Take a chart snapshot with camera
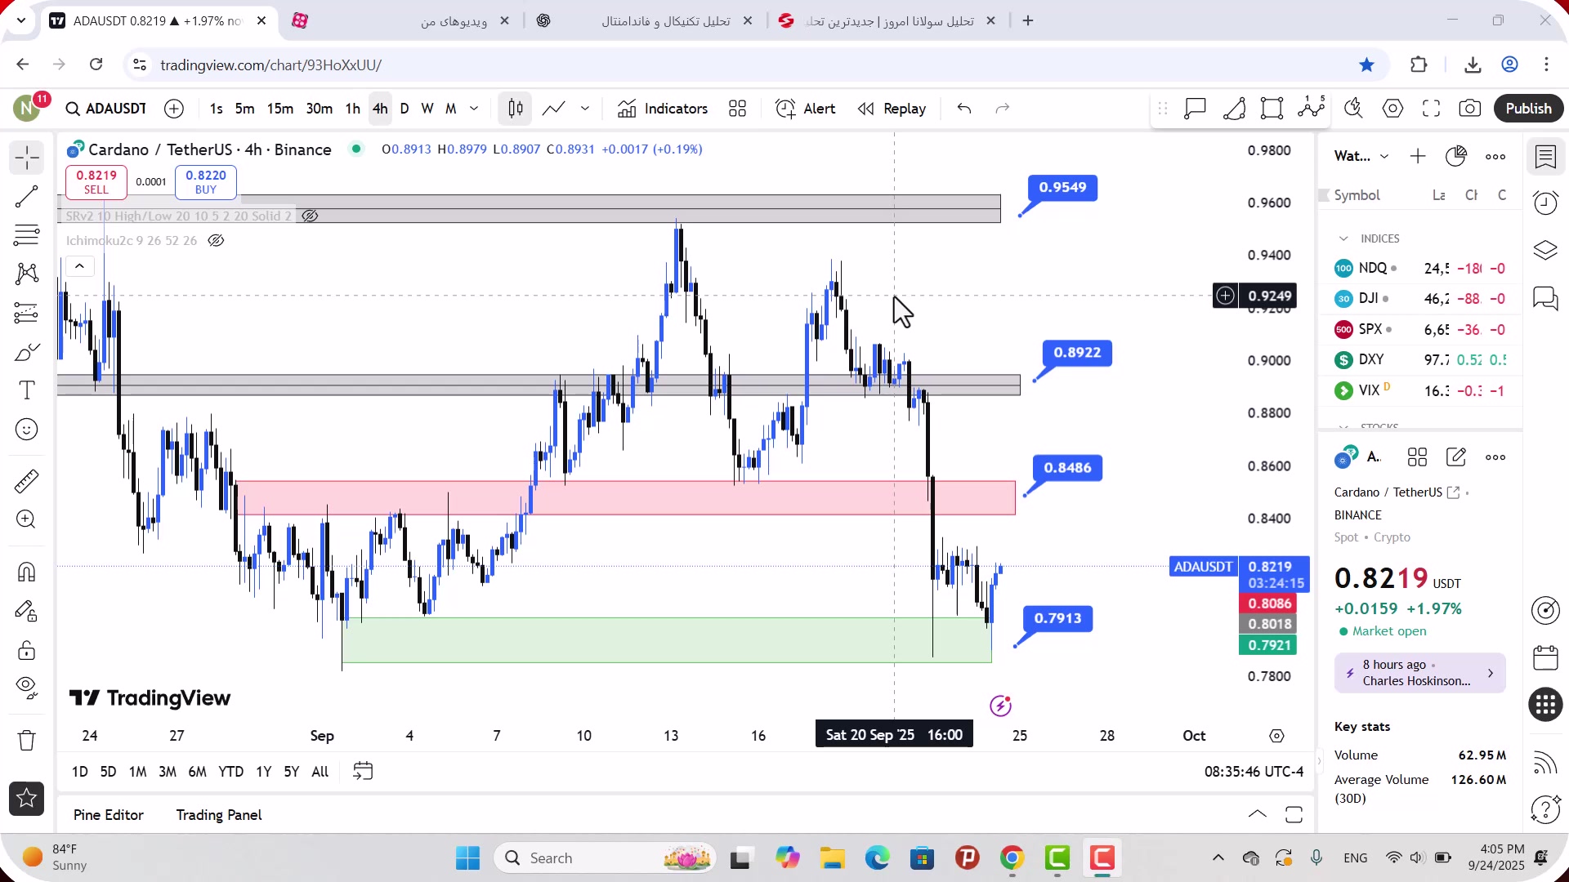Screen dimensions: 1569x882 click(1469, 109)
